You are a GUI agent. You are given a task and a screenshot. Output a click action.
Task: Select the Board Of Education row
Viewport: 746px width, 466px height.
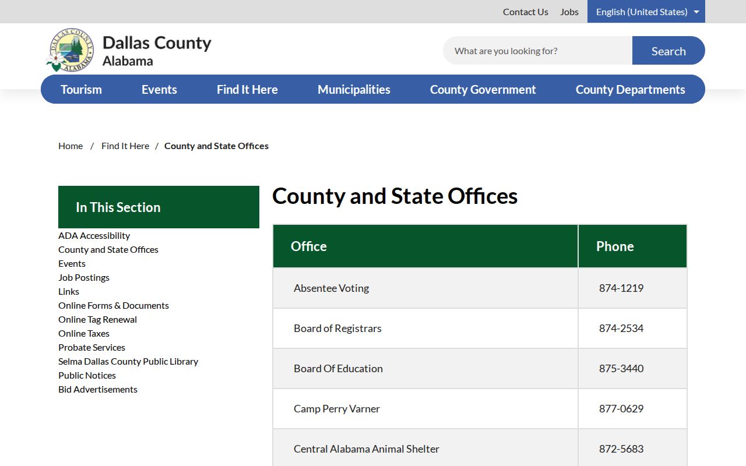tap(480, 368)
